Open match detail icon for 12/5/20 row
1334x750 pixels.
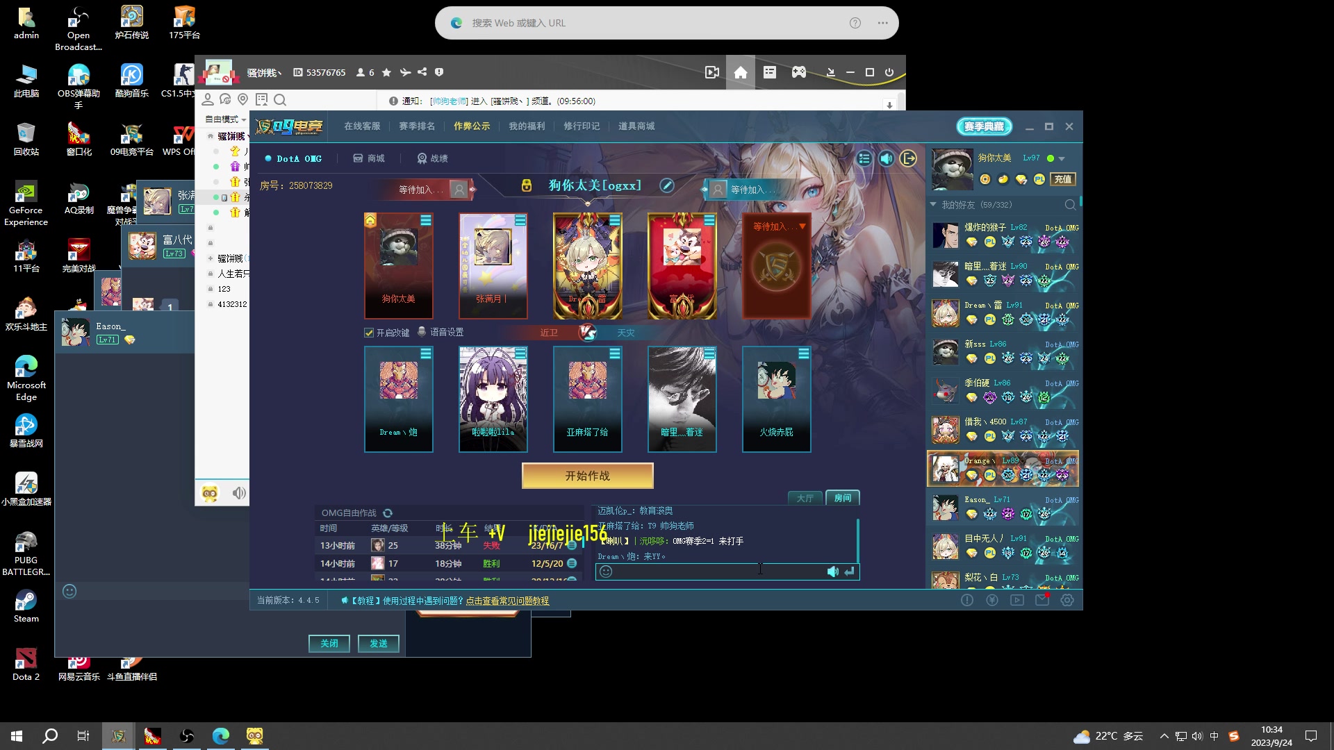click(x=572, y=563)
